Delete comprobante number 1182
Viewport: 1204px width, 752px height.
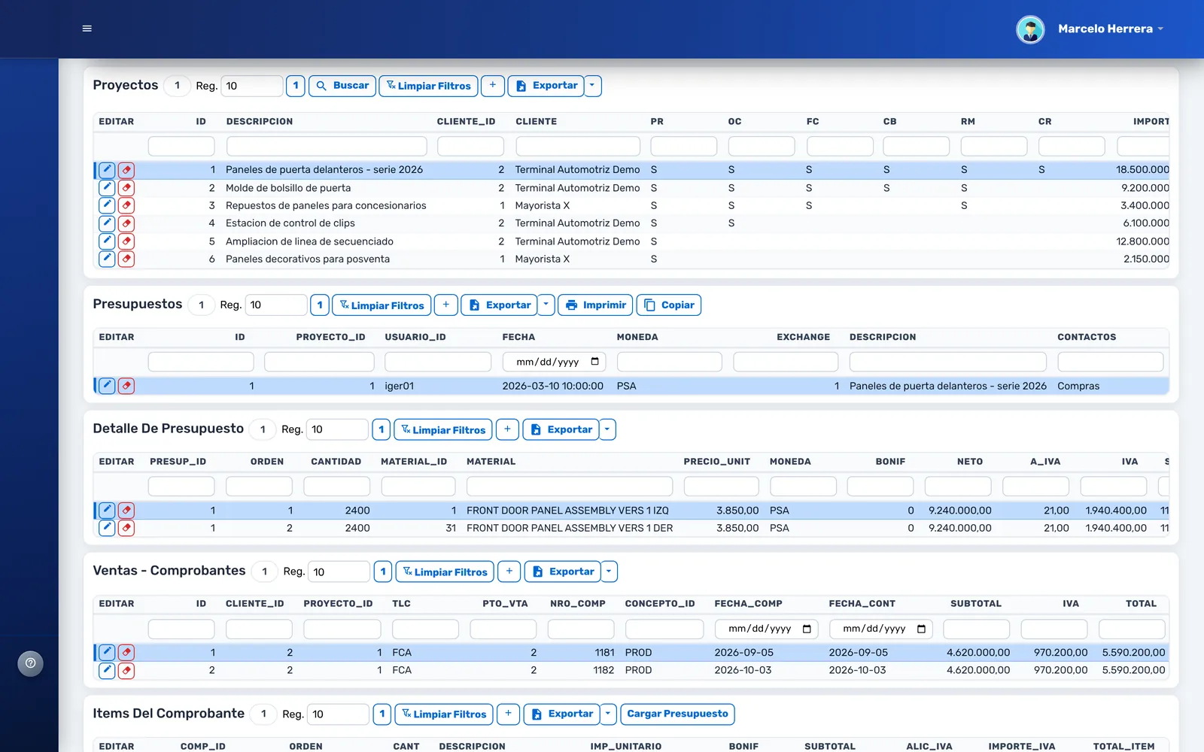126,670
